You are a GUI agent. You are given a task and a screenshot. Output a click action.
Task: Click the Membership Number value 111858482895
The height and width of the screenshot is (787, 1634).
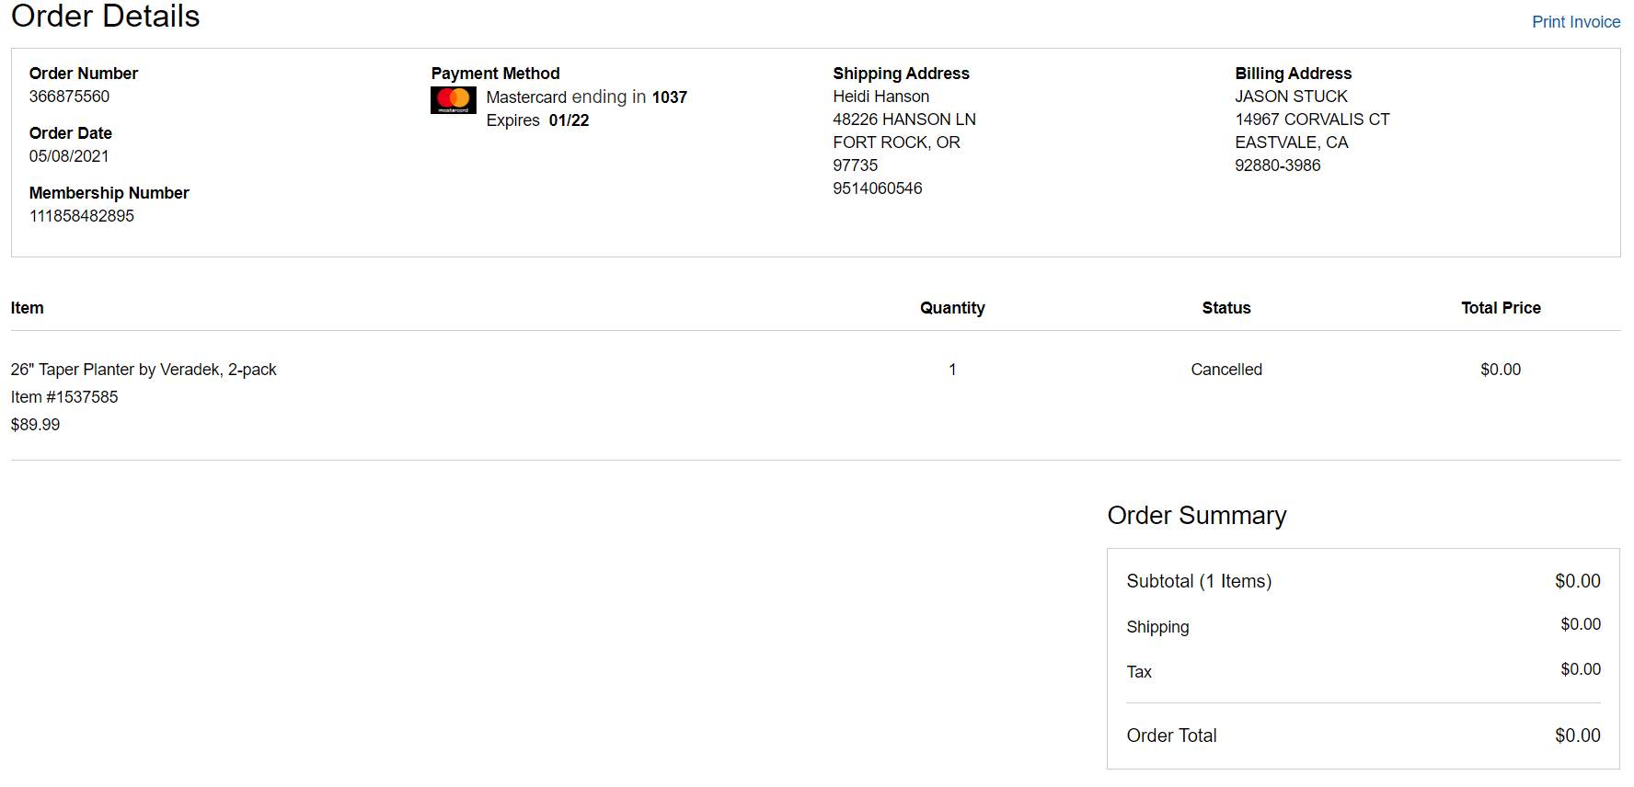[x=82, y=216]
